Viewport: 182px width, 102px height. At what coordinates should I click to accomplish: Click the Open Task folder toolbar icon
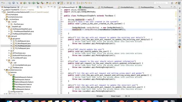[50, 3]
